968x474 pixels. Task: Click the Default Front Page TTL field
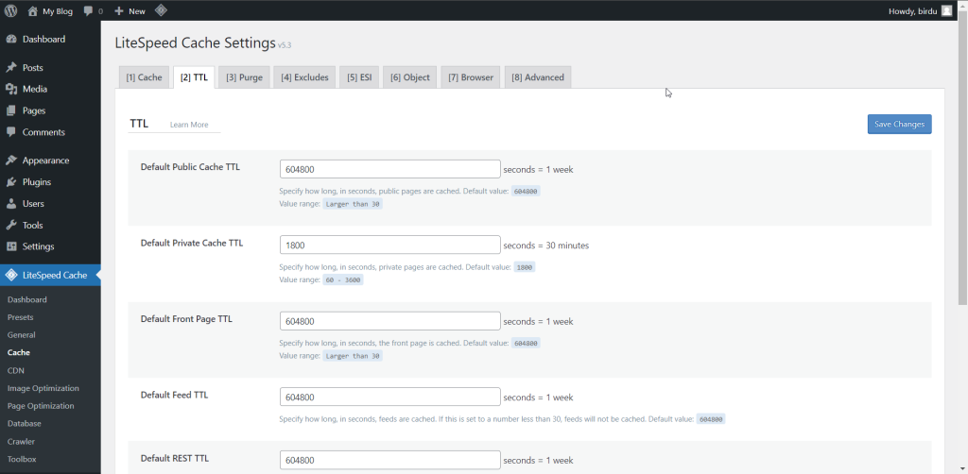point(390,321)
